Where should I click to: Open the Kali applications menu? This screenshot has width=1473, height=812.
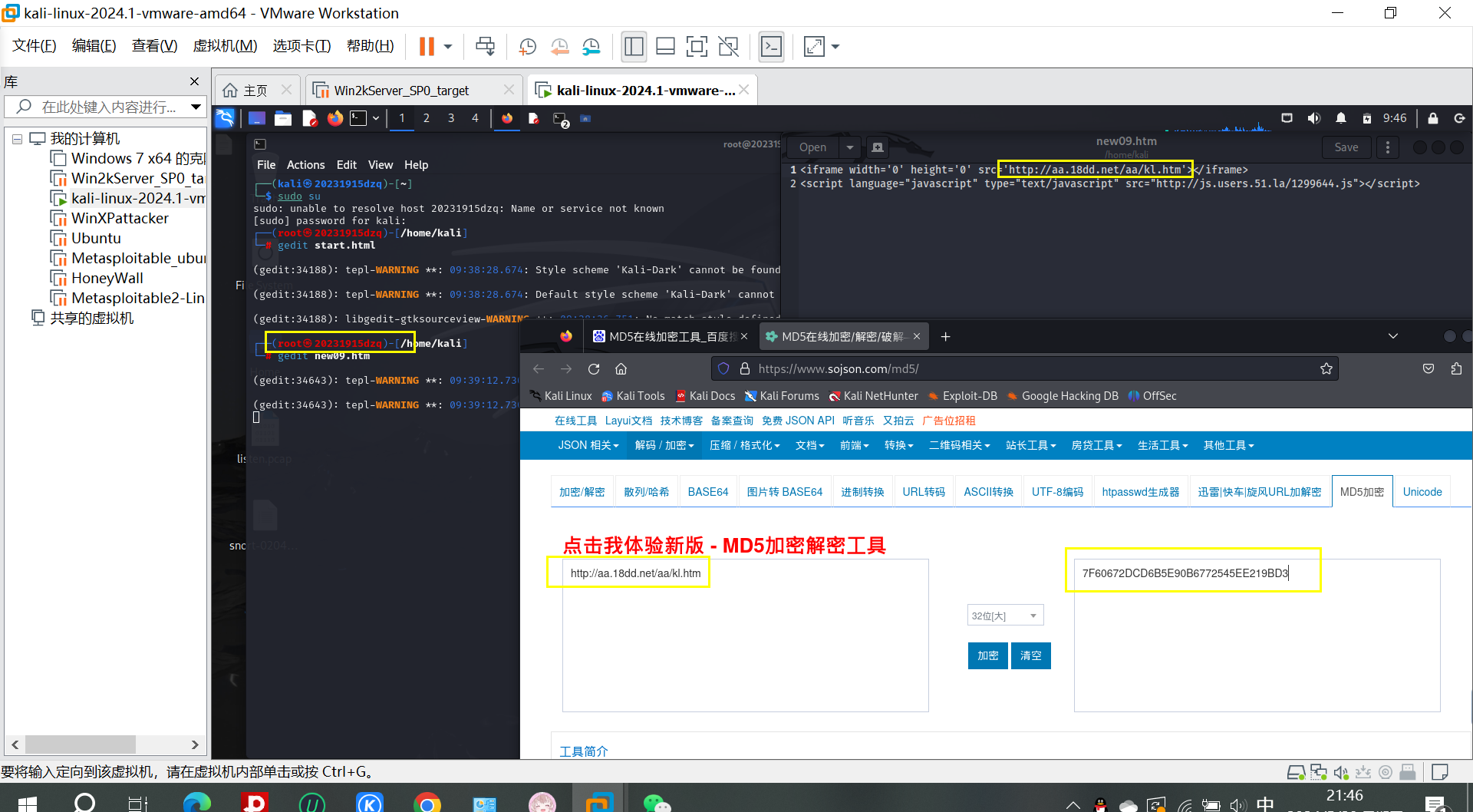tap(225, 118)
